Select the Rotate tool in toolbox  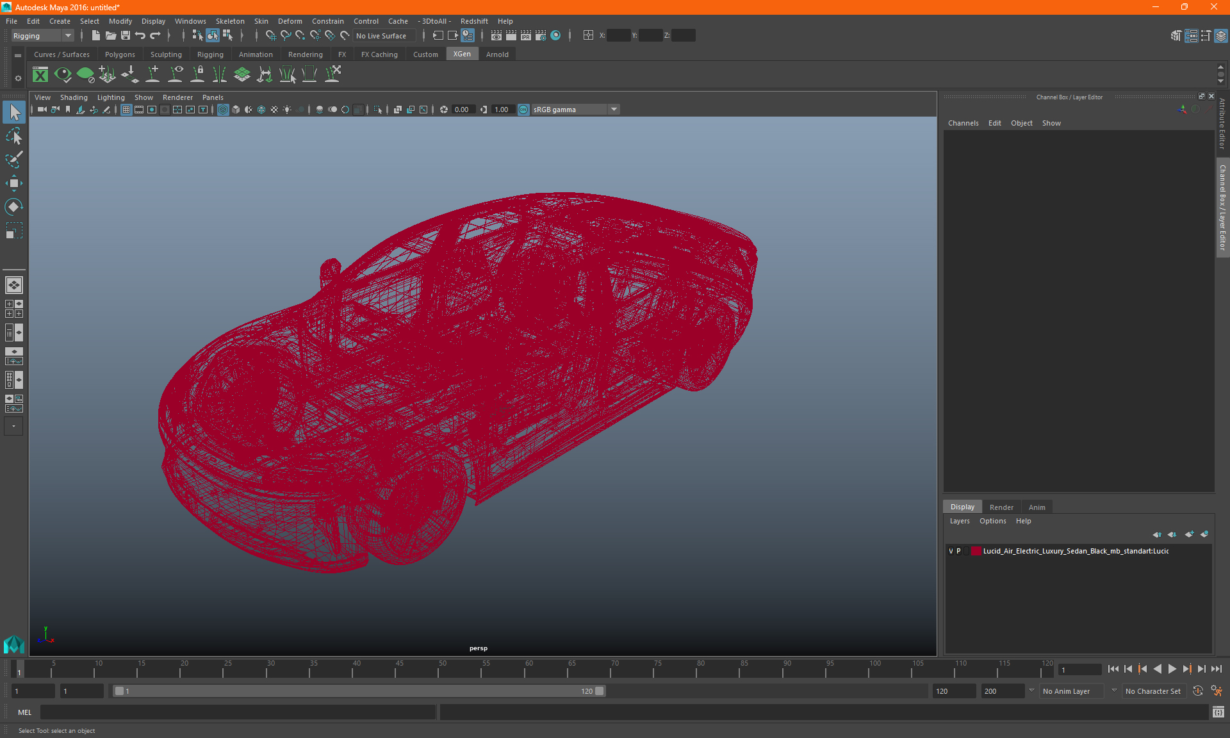tap(14, 207)
